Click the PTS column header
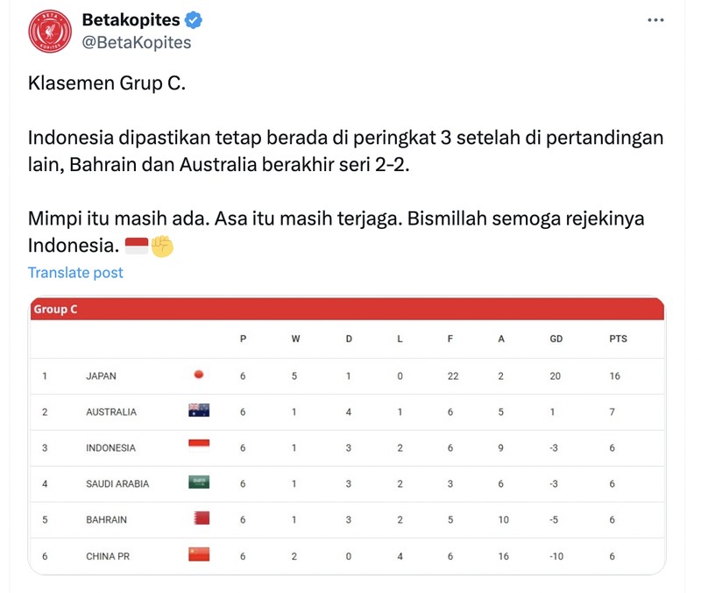The width and height of the screenshot is (701, 593). (x=617, y=338)
